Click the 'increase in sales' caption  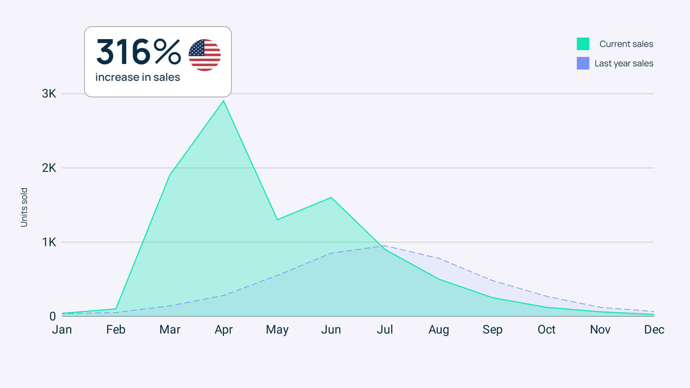pos(138,77)
